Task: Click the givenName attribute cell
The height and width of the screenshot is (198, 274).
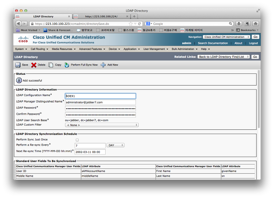Action: point(238,171)
